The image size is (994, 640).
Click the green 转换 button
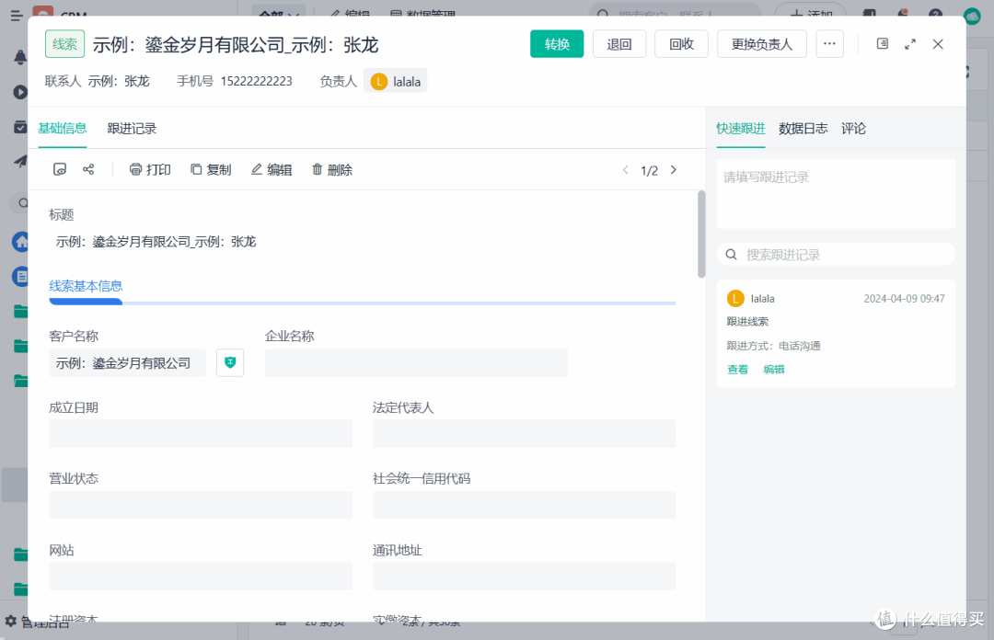(557, 44)
